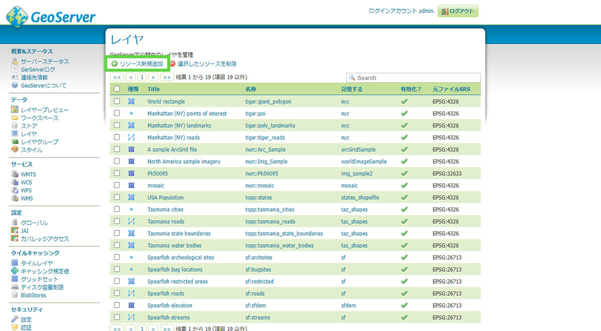601x331 pixels.
Task: Tick the Tasmania cities checkbox
Action: 117,209
